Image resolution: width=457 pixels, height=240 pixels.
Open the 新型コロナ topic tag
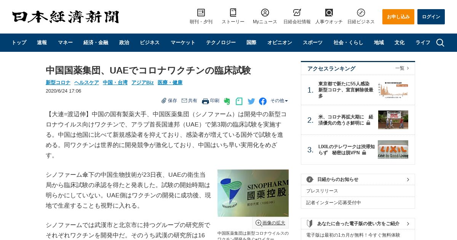pos(58,82)
